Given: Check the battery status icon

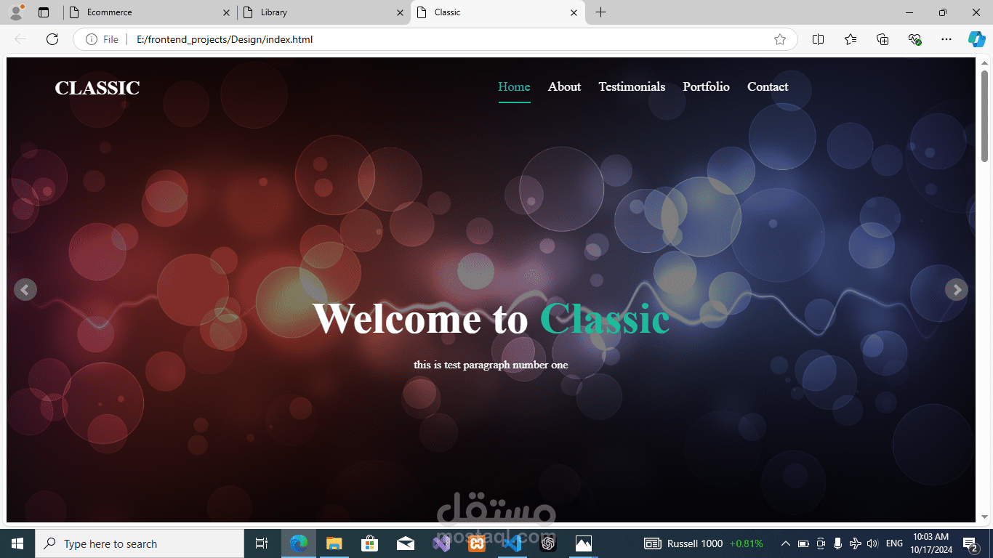Looking at the screenshot, I should click(803, 543).
